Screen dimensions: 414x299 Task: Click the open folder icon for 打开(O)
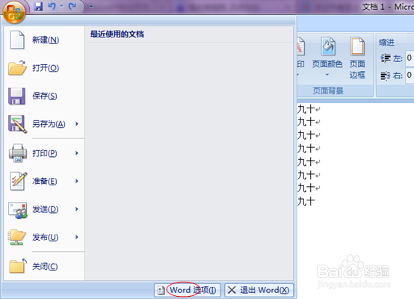(17, 68)
